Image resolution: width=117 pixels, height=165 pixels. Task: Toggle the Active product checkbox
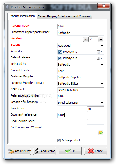[59, 140]
